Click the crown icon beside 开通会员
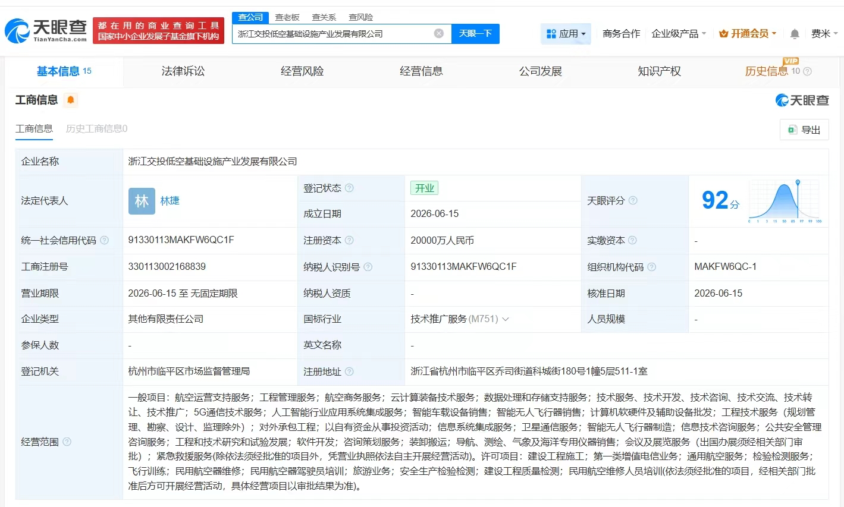This screenshot has height=507, width=844. (723, 34)
